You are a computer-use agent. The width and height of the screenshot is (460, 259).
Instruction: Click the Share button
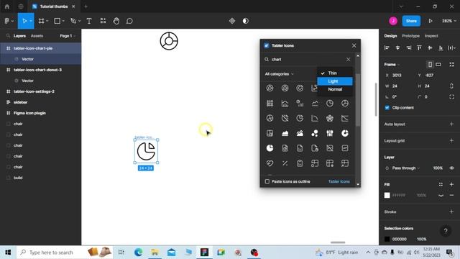(411, 21)
